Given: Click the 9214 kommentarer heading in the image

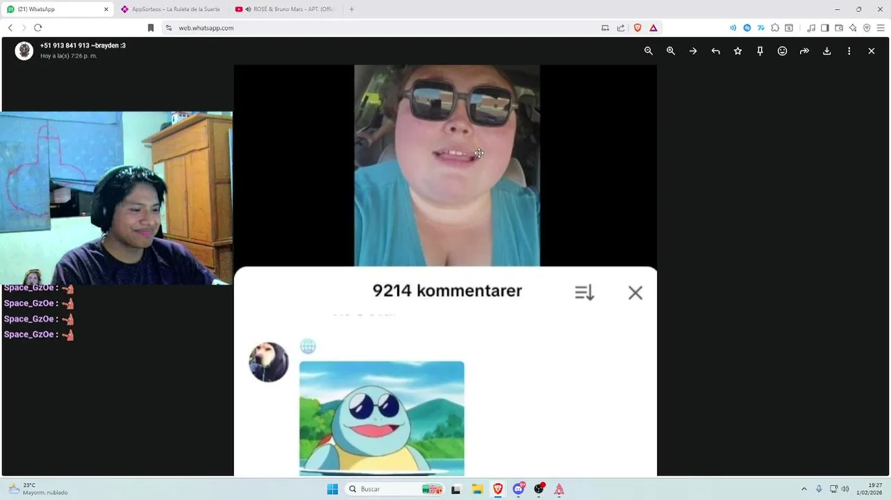Looking at the screenshot, I should 447,291.
